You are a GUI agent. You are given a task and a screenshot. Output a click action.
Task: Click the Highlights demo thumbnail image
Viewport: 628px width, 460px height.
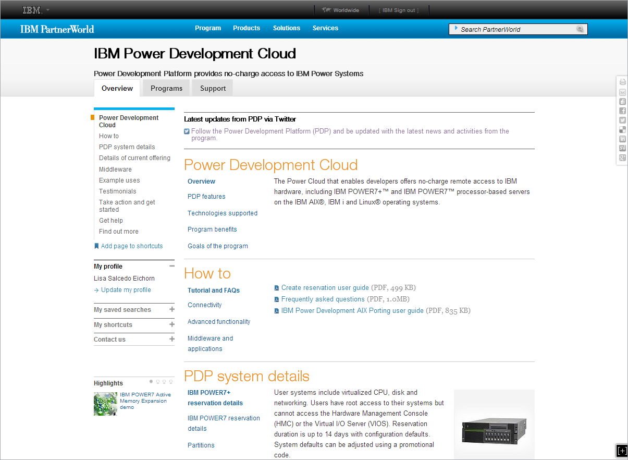pyautogui.click(x=105, y=404)
